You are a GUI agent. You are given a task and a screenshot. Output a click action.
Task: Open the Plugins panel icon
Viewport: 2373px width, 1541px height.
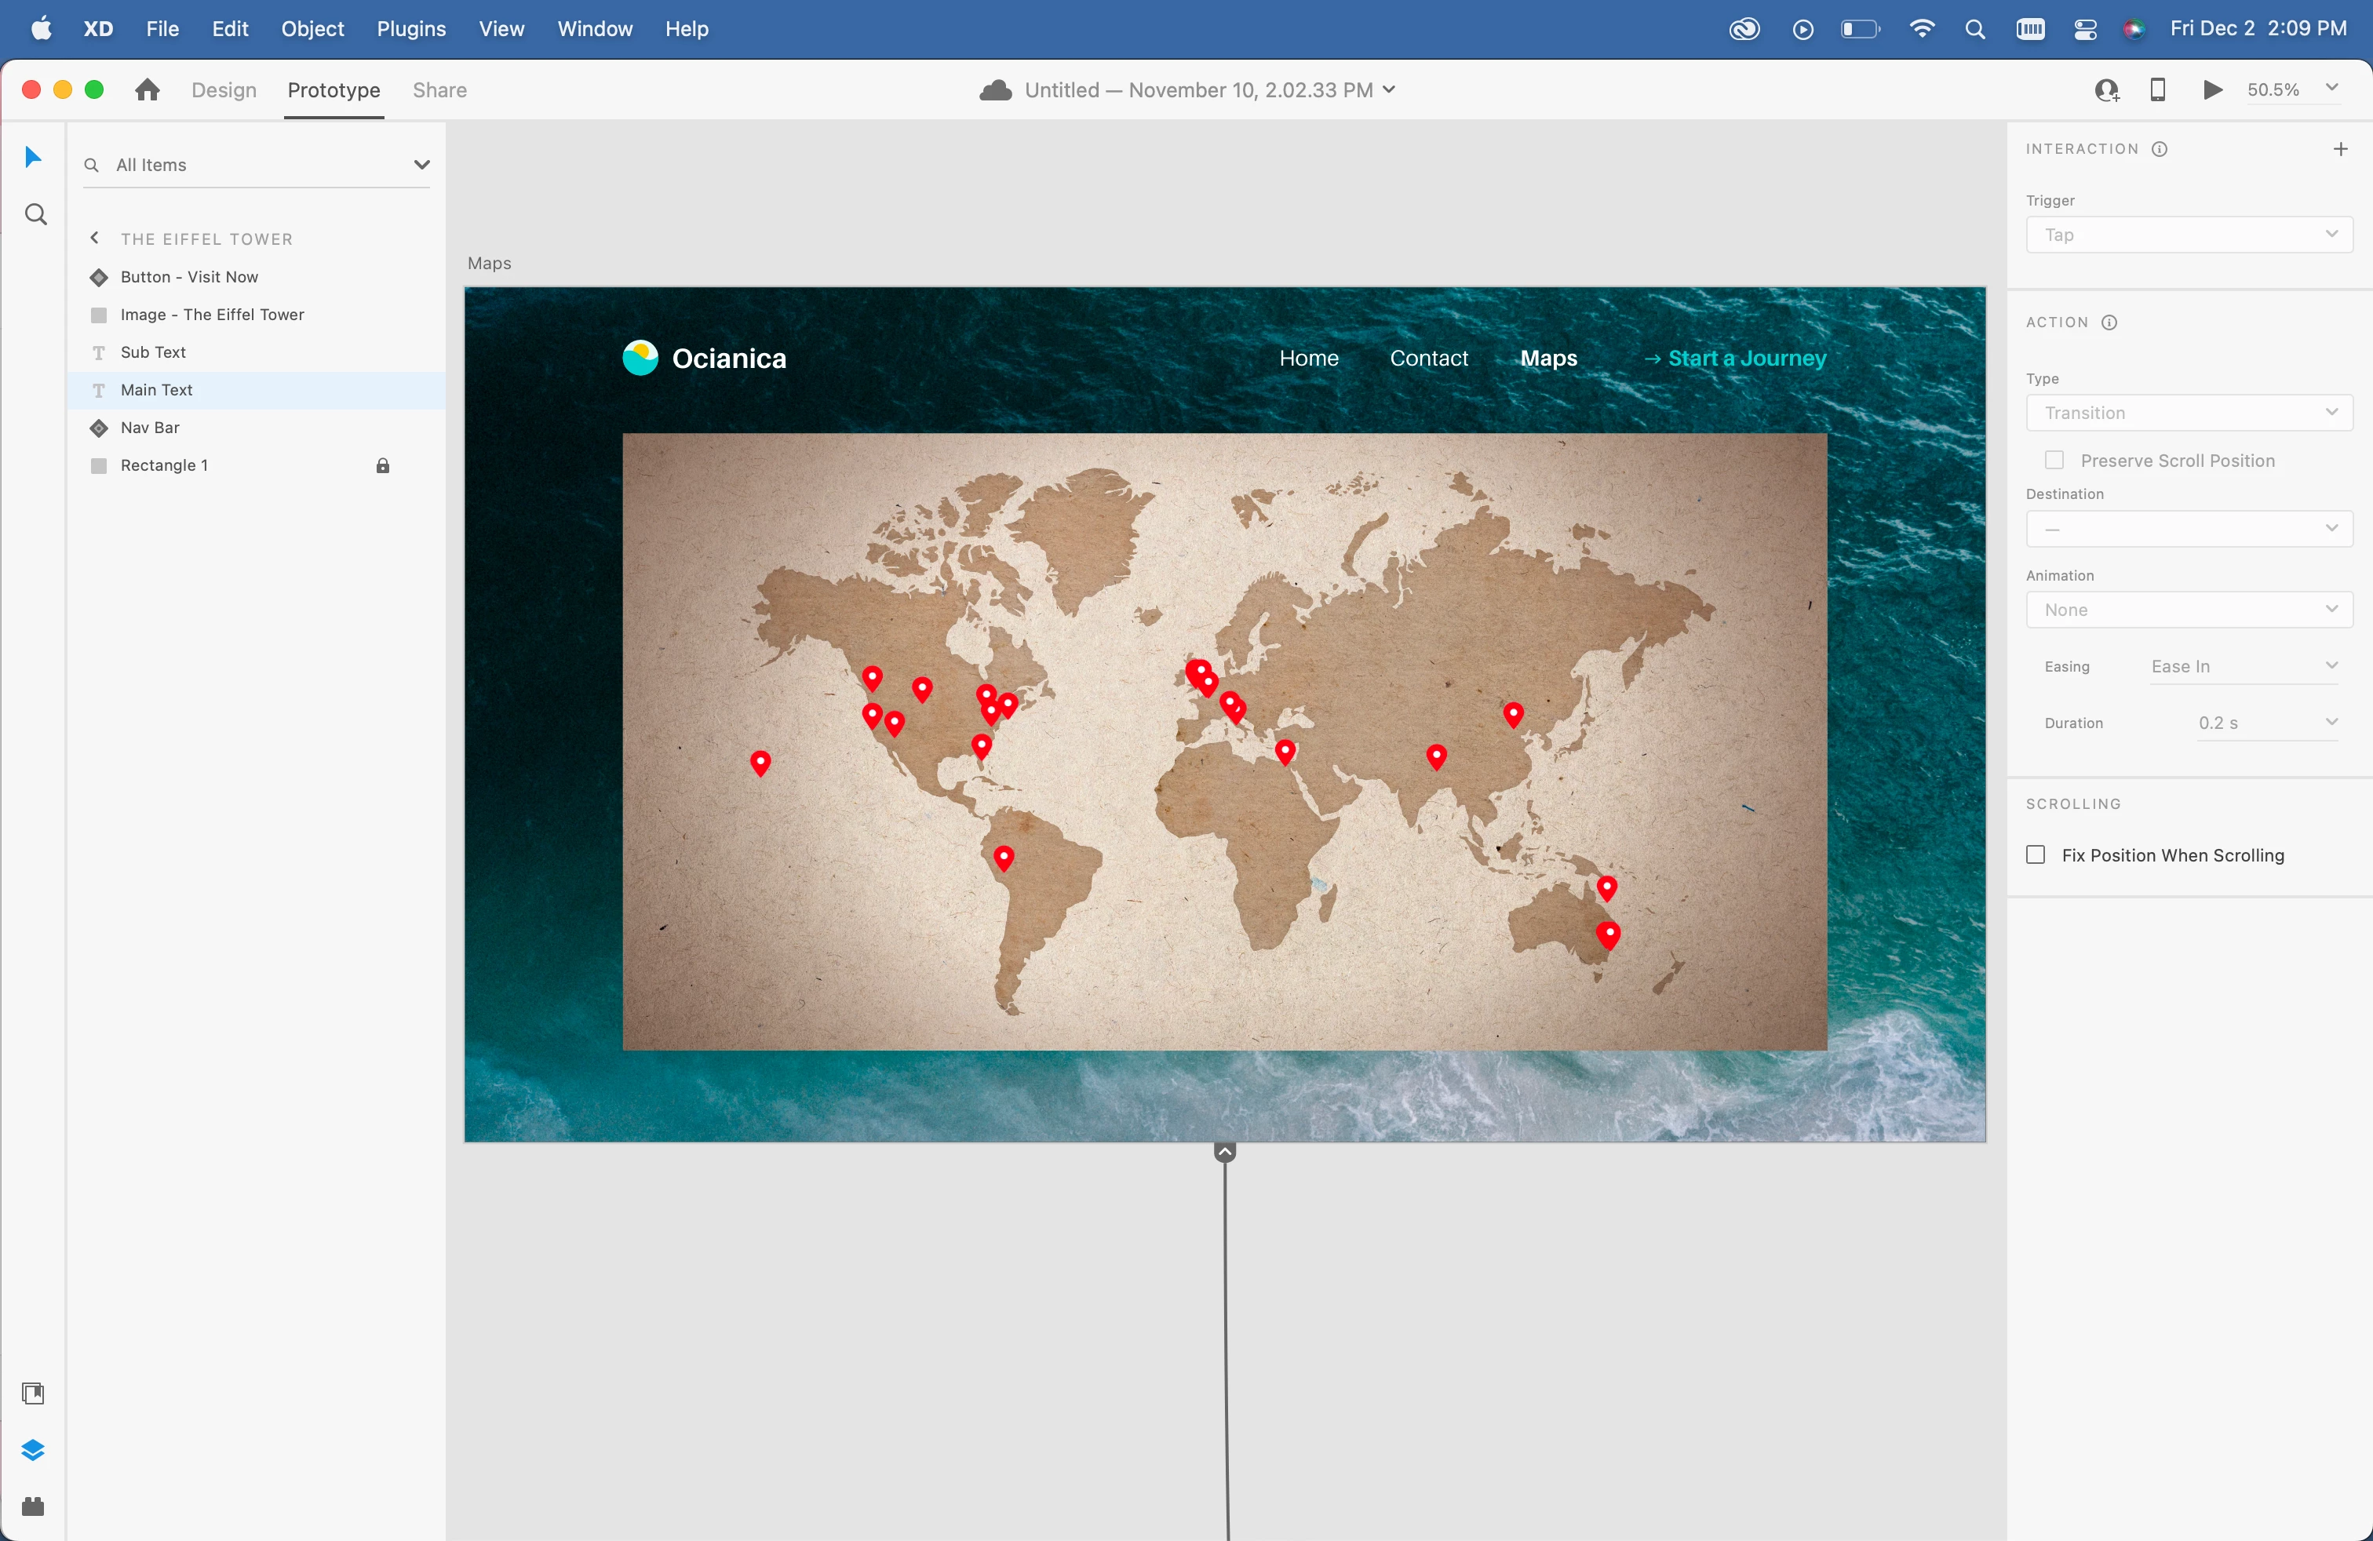pos(33,1506)
